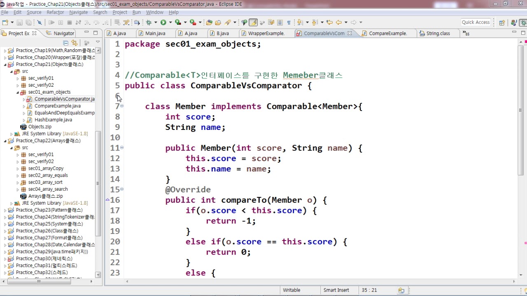This screenshot has width=527, height=296.
Task: Select sec03_array_sort package
Action: [45, 183]
